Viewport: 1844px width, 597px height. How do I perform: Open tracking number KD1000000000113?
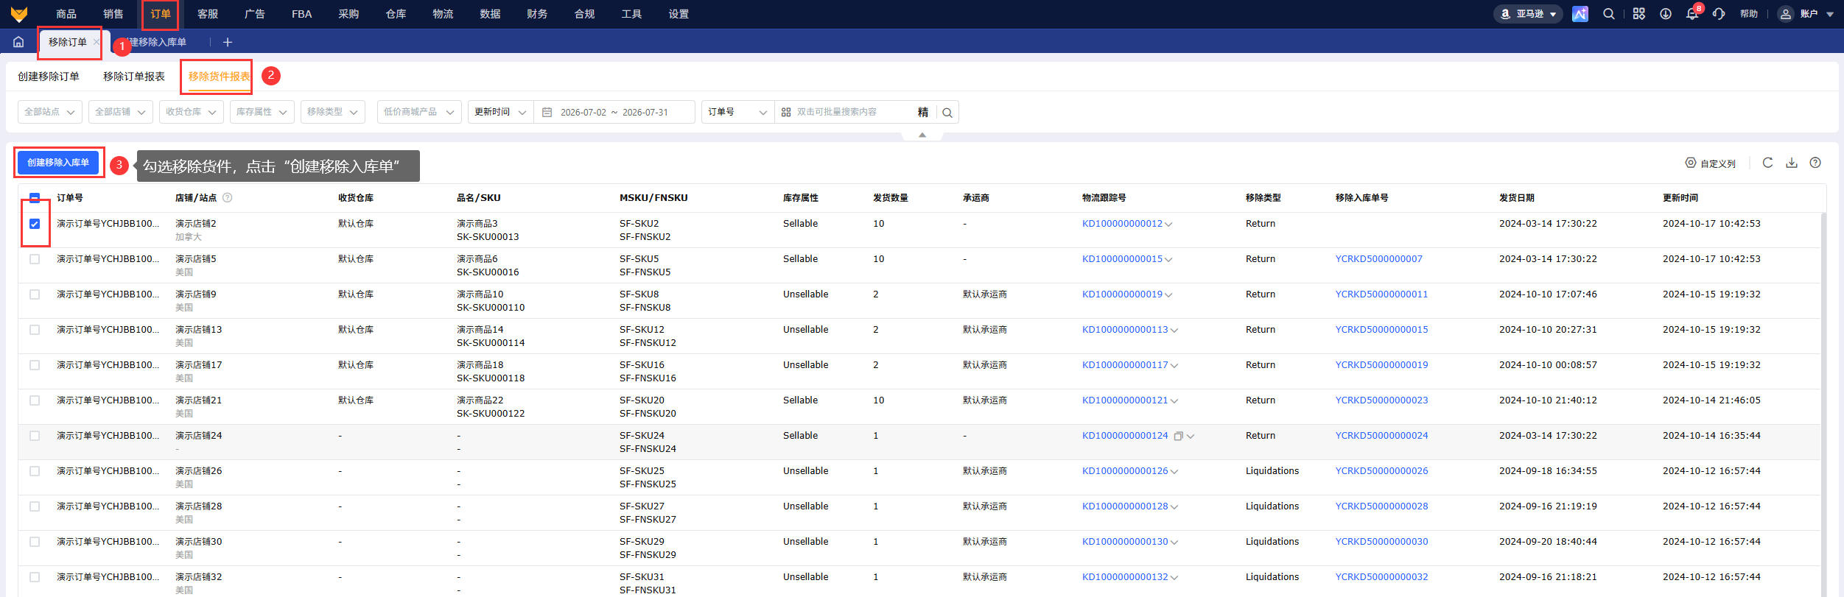[x=1125, y=330]
